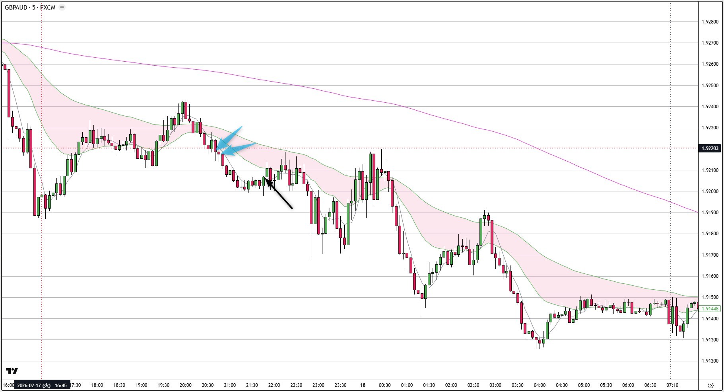Viewport: 724px width, 392px height.
Task: Click the eye visibility icon next to GBPAUD title
Action: tap(62, 7)
